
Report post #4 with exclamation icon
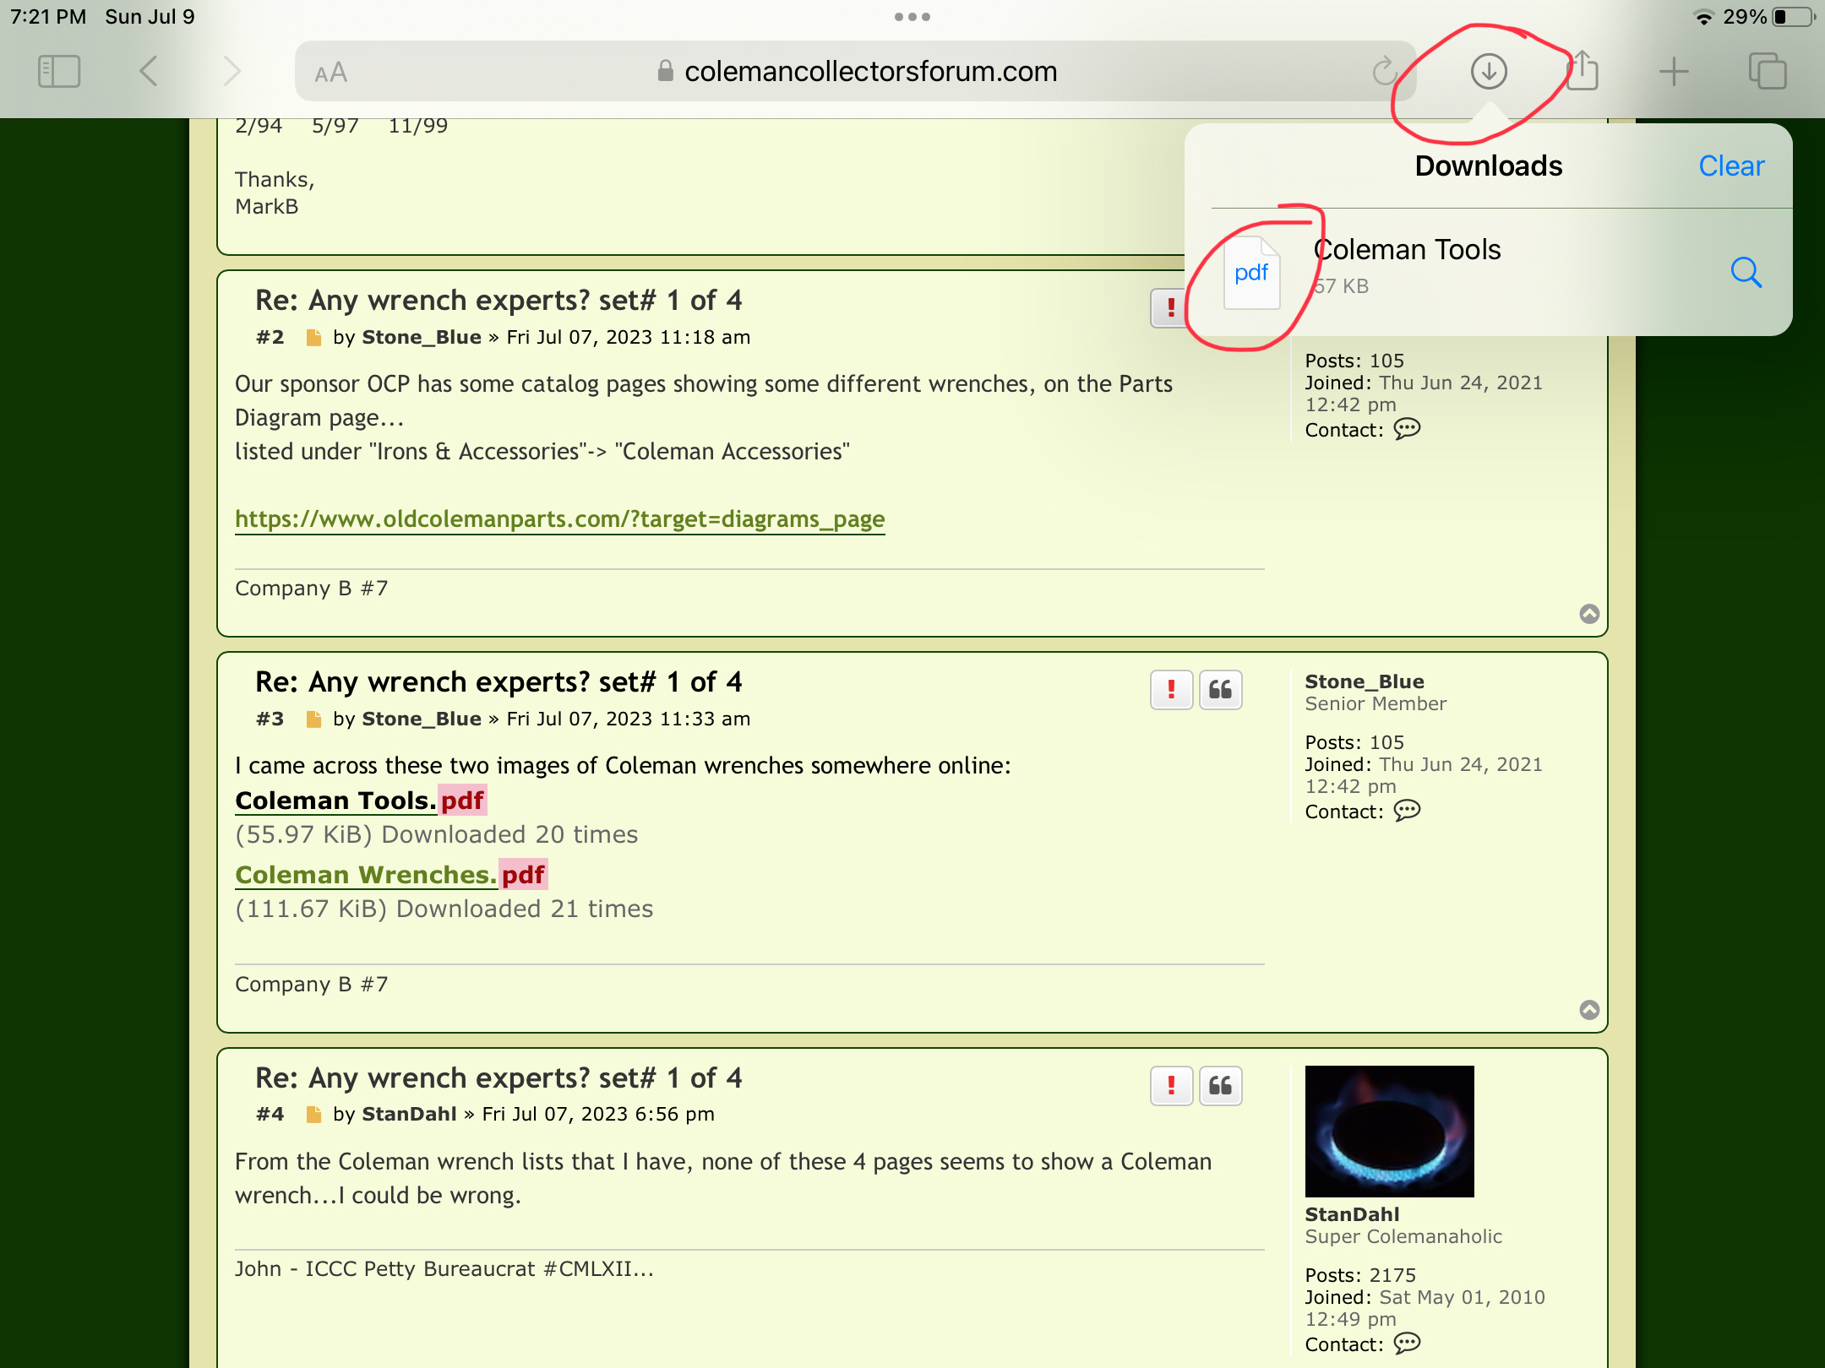[x=1171, y=1086]
